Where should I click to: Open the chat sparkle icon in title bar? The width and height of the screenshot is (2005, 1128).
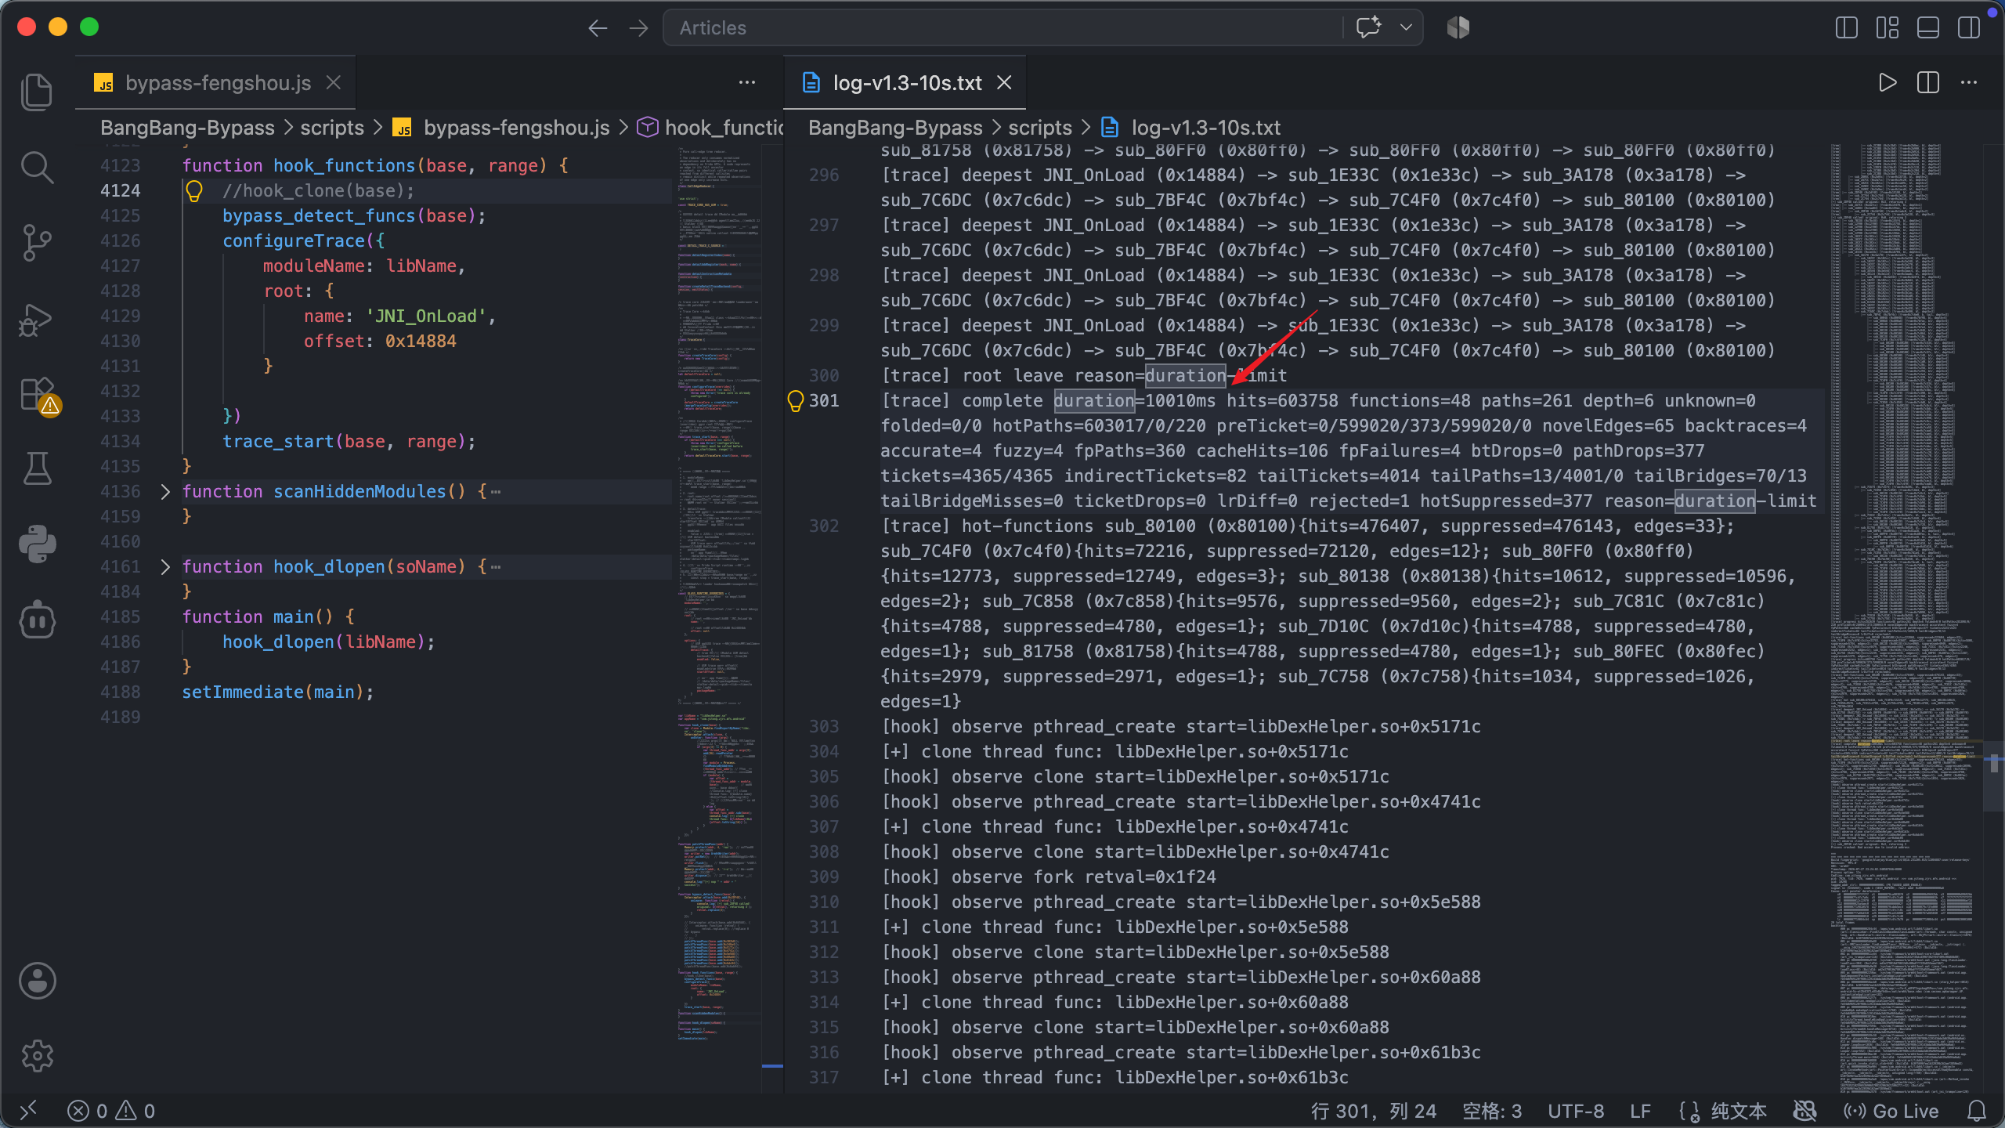(x=1368, y=27)
